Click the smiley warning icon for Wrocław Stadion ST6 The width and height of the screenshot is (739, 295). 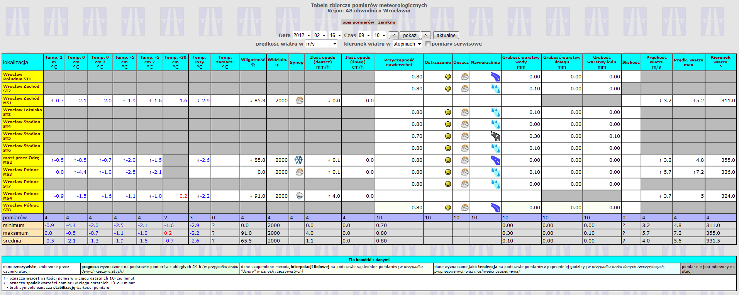[448, 148]
